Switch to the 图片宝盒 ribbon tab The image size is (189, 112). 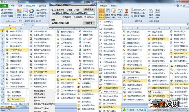tap(43, 6)
